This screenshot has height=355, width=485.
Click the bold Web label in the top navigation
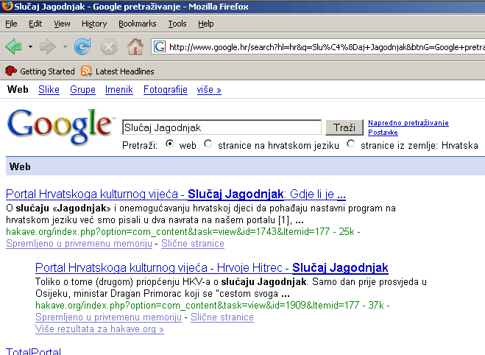(18, 89)
